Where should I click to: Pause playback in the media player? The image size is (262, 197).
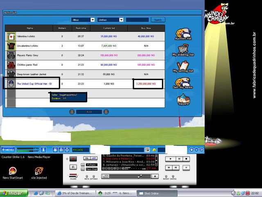[x=179, y=159]
